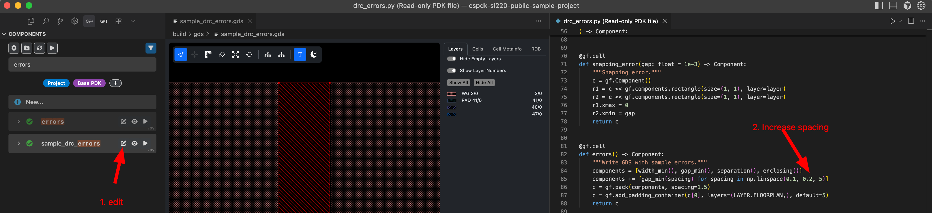Toggle Hide Empty Layers switch
The width and height of the screenshot is (932, 213).
coord(452,59)
